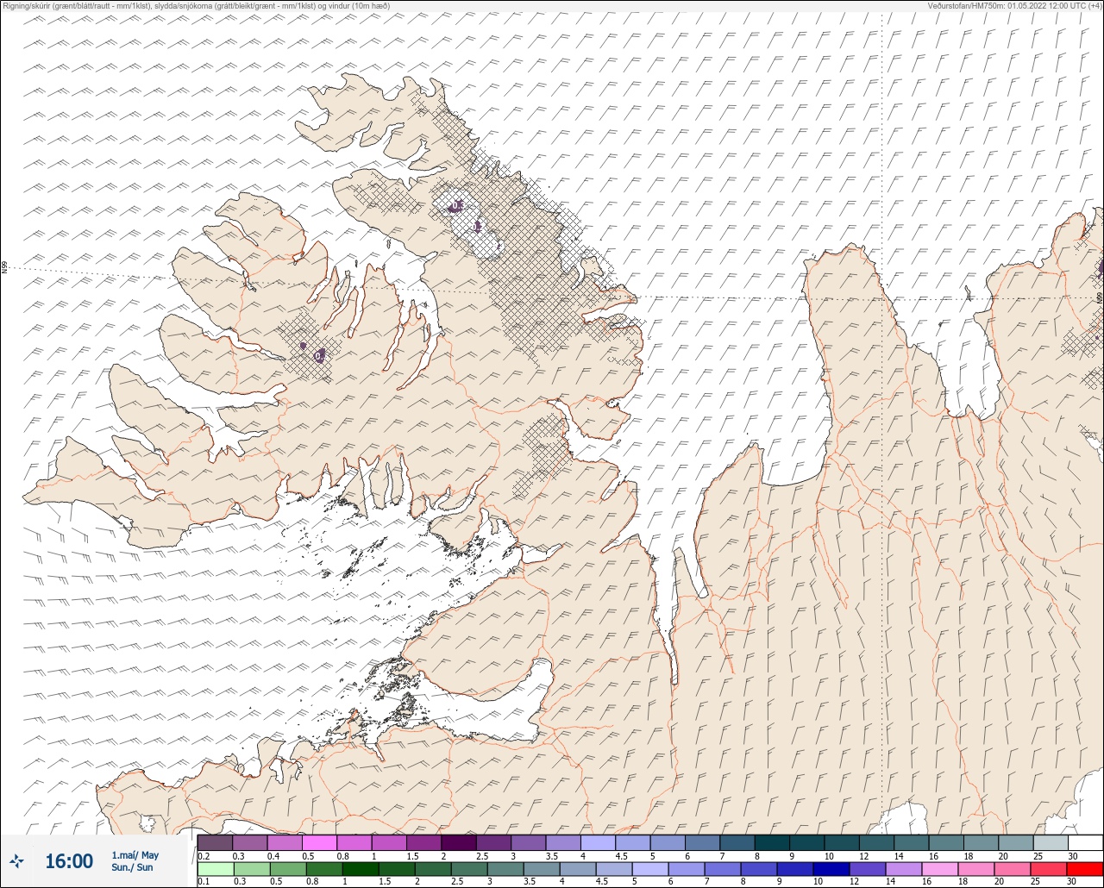The image size is (1104, 888).
Task: Select bottom-row violet swatch between 14 and 16
Action: coord(904,868)
